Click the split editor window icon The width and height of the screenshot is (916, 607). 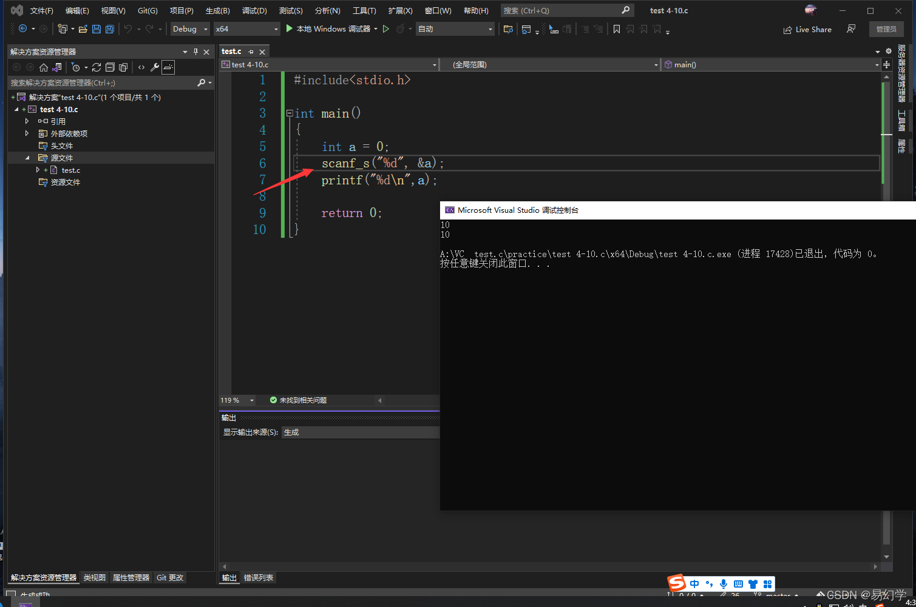point(886,64)
